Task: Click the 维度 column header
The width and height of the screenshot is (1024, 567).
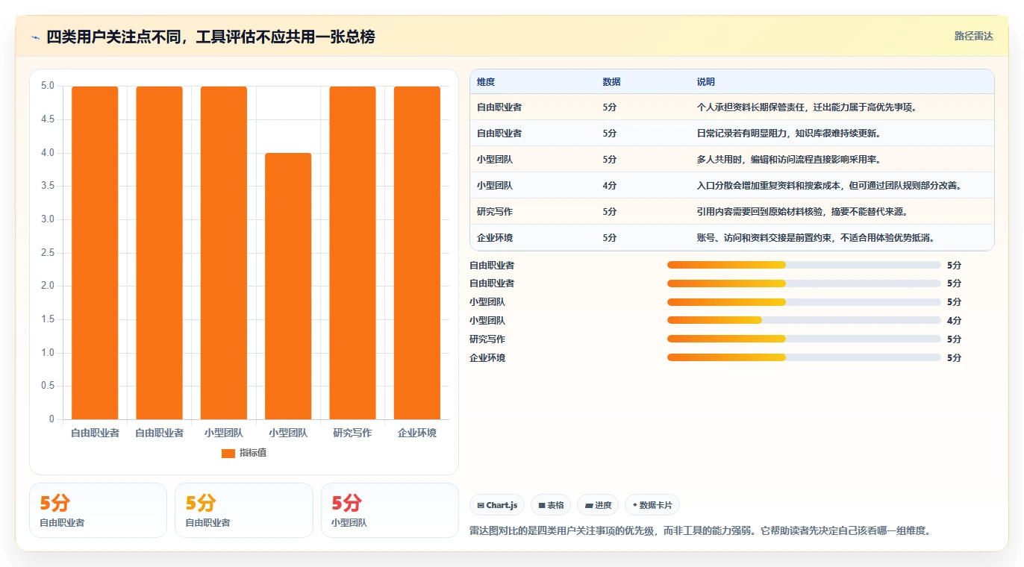Action: pyautogui.click(x=486, y=82)
